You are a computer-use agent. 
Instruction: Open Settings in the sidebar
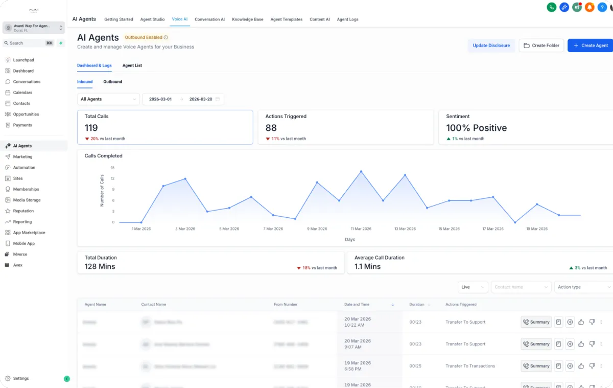point(20,379)
